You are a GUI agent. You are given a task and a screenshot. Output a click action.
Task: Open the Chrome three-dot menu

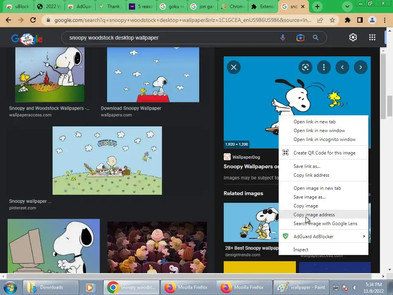[x=385, y=20]
